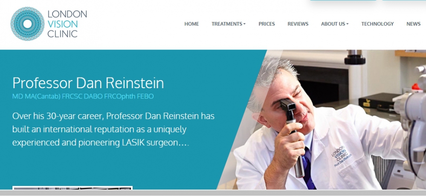
Task: Go to the HOME page
Action: pos(191,24)
